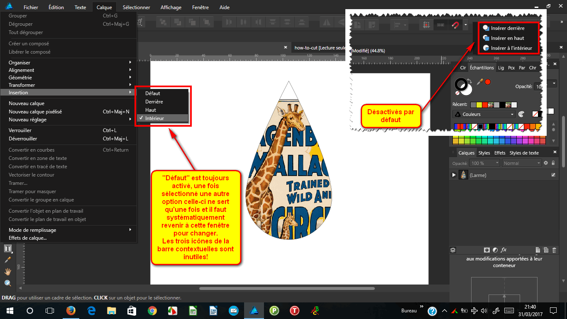
Task: Delete the layer with the trash icon
Action: pyautogui.click(x=554, y=250)
